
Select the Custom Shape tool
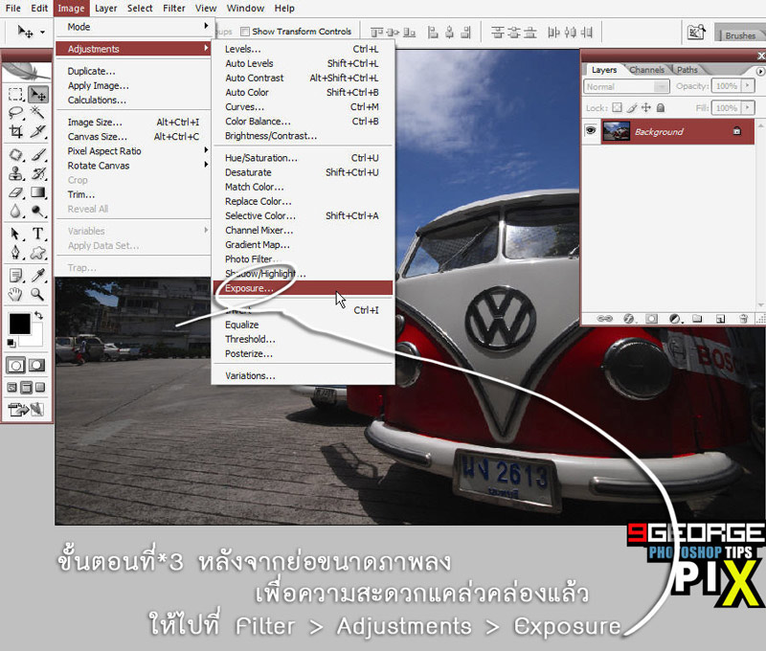(38, 253)
